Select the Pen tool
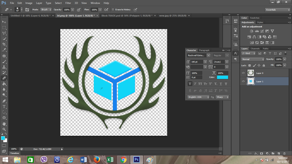The width and height of the screenshot is (292, 164). [x=4, y=101]
